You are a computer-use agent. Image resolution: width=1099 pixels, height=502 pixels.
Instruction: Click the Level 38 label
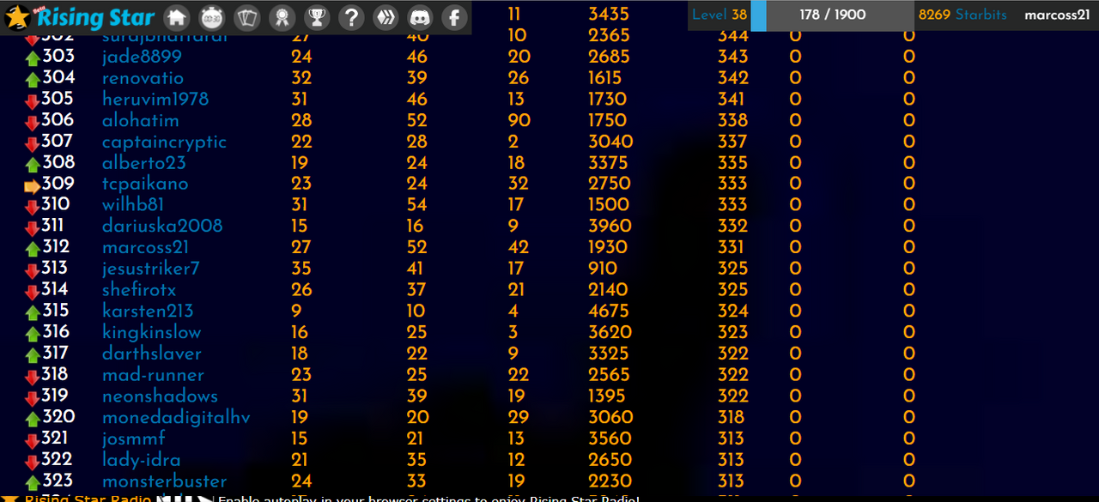tap(720, 15)
